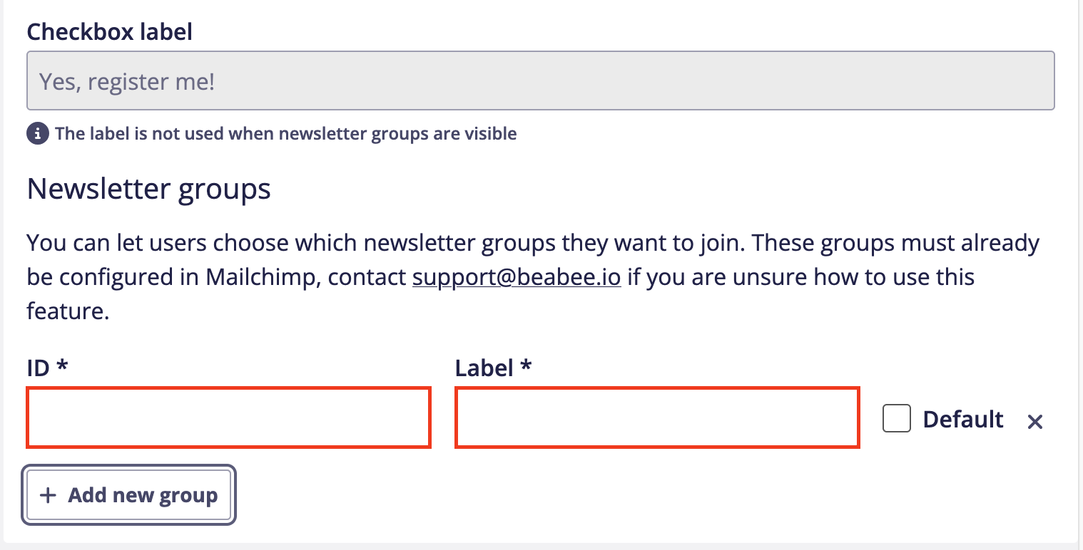This screenshot has width=1083, height=550.
Task: Click the "Label" field caption above second input
Action: pyautogui.click(x=484, y=368)
